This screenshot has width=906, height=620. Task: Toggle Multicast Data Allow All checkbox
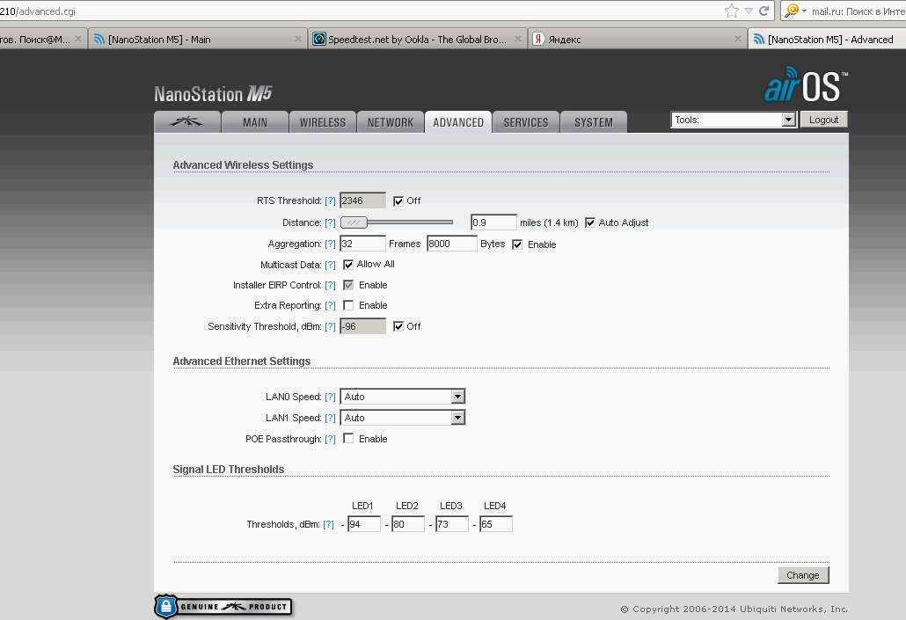pyautogui.click(x=347, y=265)
